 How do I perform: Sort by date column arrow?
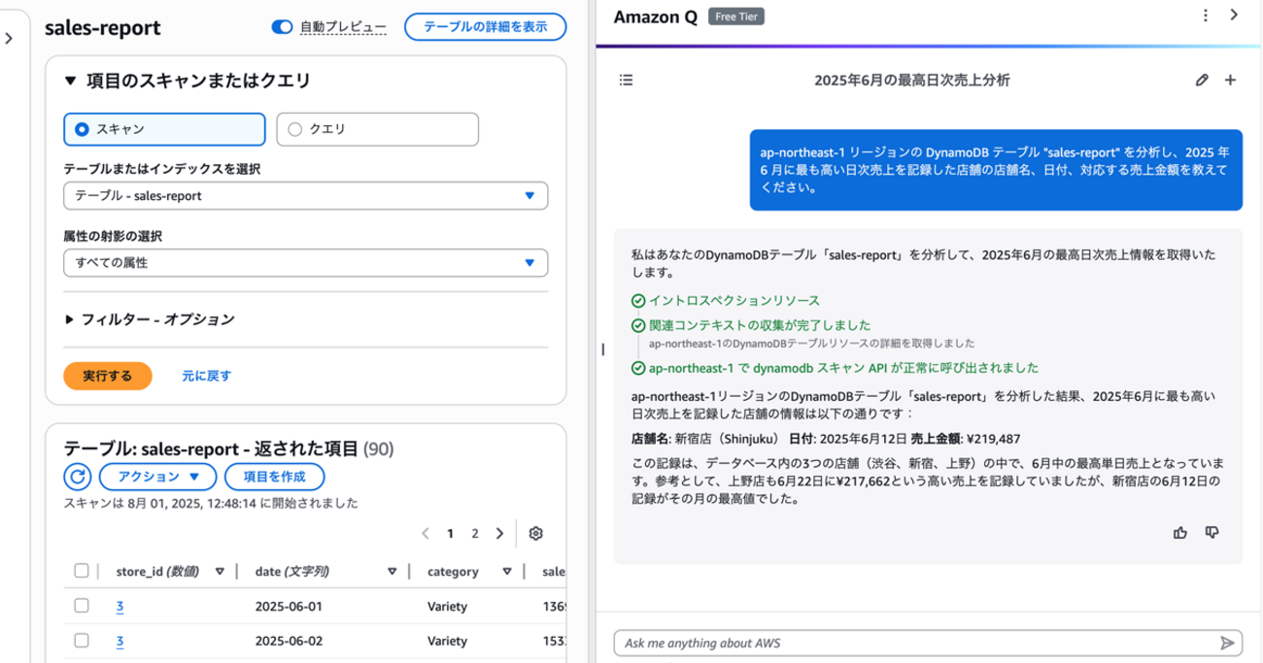click(x=392, y=572)
